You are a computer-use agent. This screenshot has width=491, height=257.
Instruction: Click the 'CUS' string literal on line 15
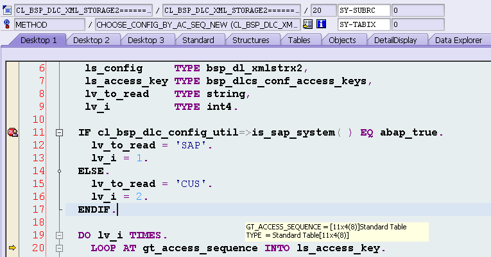point(191,184)
